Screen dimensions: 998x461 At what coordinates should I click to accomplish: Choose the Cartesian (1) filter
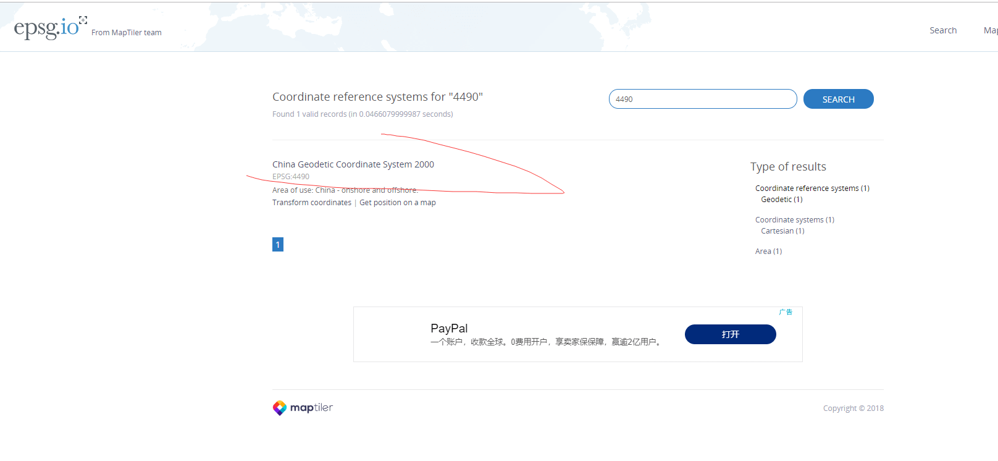[x=782, y=231]
